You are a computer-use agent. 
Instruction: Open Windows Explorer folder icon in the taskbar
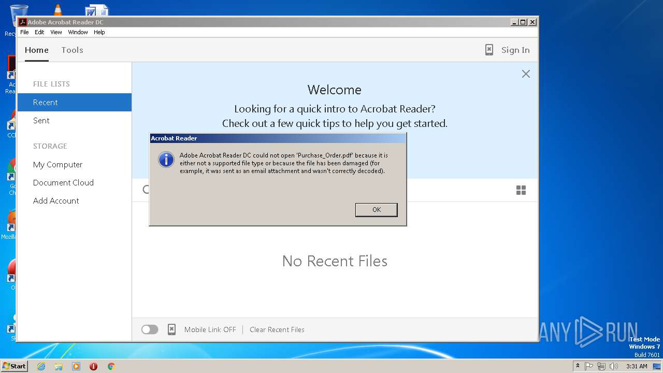point(59,366)
